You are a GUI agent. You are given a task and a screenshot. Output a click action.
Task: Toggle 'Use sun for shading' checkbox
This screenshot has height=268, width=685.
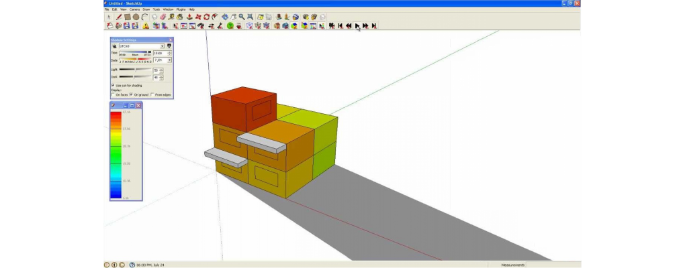pyautogui.click(x=113, y=85)
